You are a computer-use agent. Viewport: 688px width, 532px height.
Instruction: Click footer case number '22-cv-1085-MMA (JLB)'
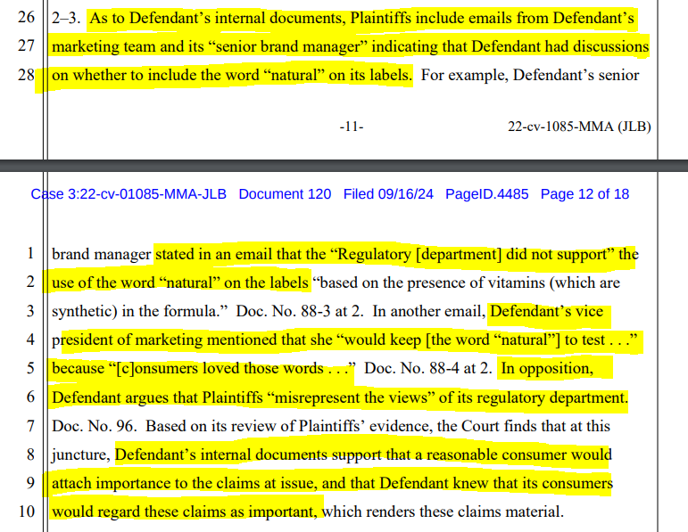pos(579,127)
